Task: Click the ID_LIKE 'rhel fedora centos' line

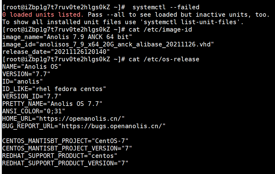Action: coord(54,89)
